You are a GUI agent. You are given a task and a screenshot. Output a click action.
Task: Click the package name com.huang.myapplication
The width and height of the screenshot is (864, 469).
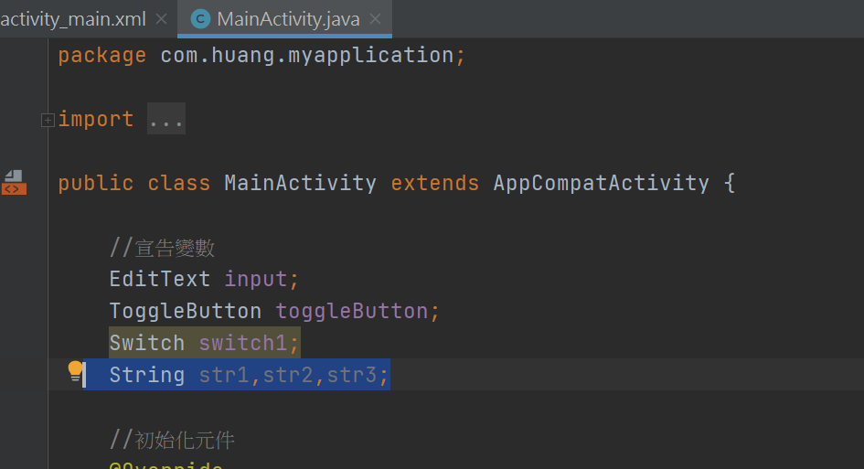[x=307, y=55]
